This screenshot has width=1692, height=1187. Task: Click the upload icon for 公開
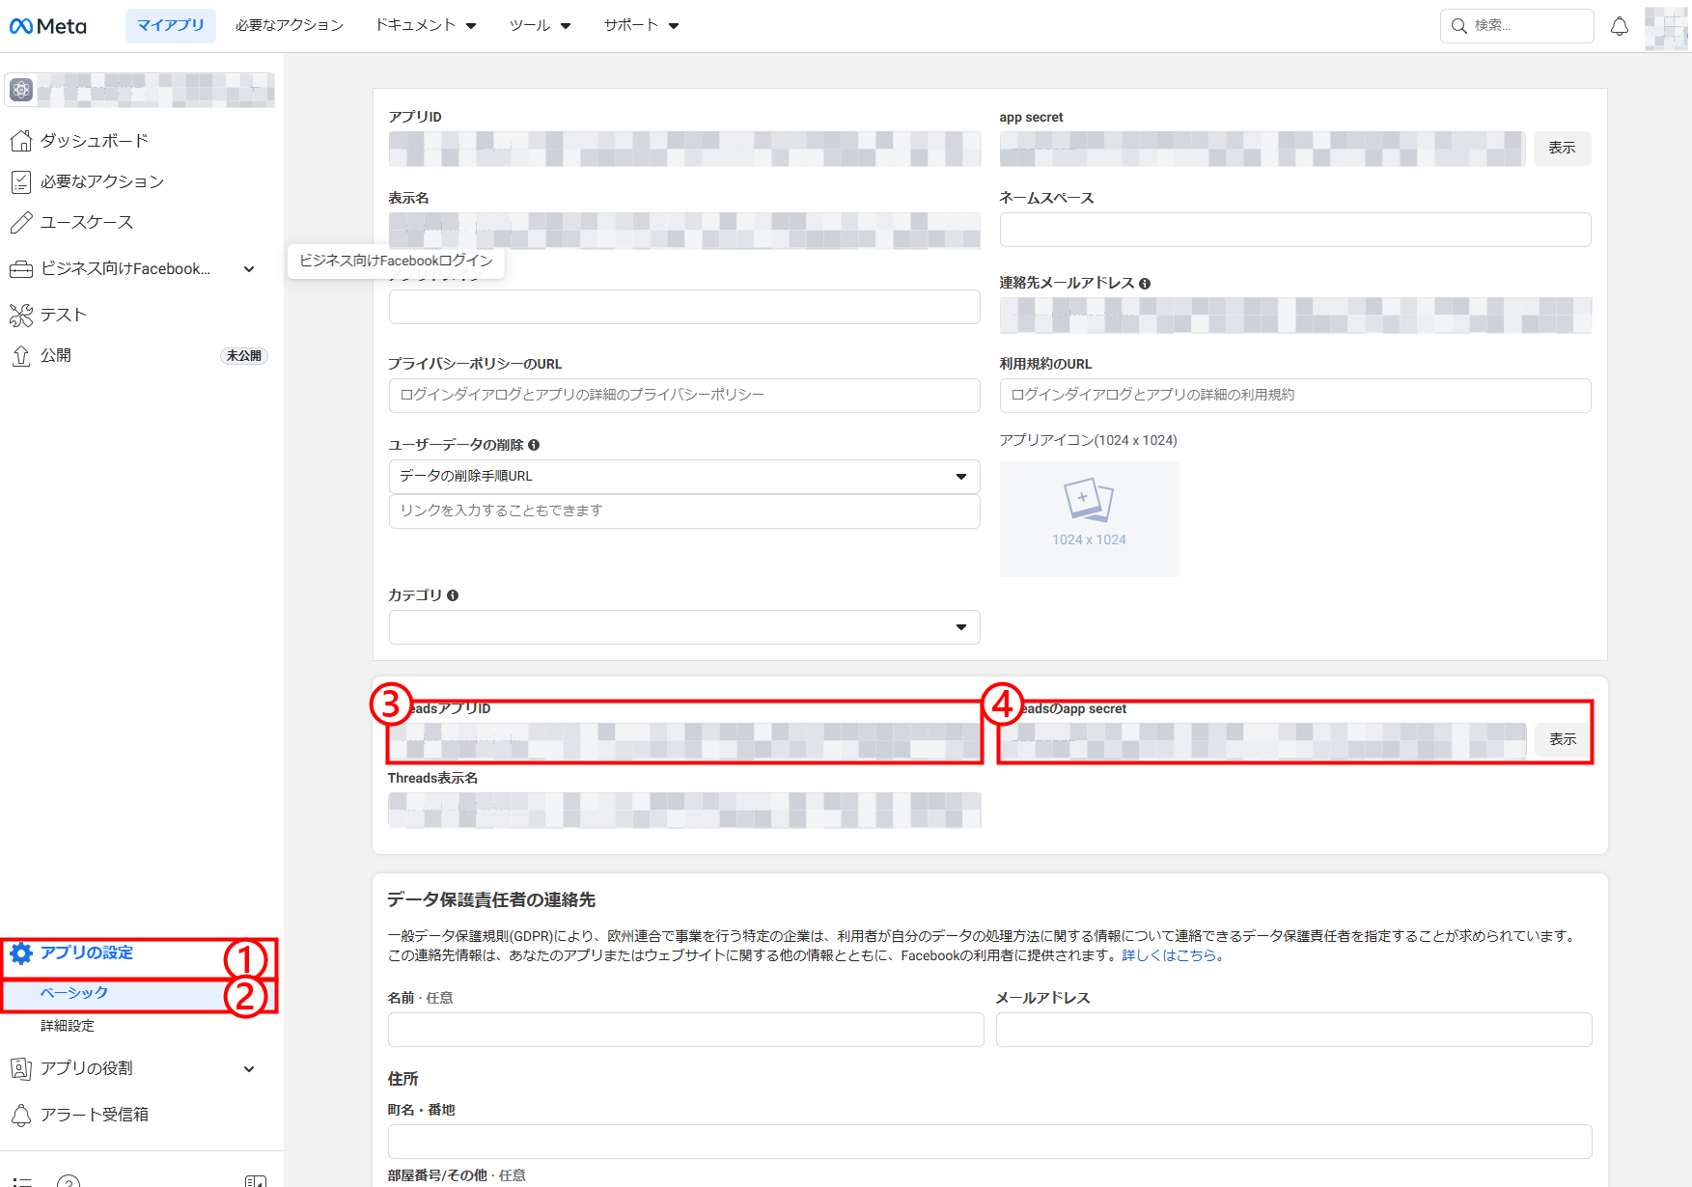coord(20,355)
